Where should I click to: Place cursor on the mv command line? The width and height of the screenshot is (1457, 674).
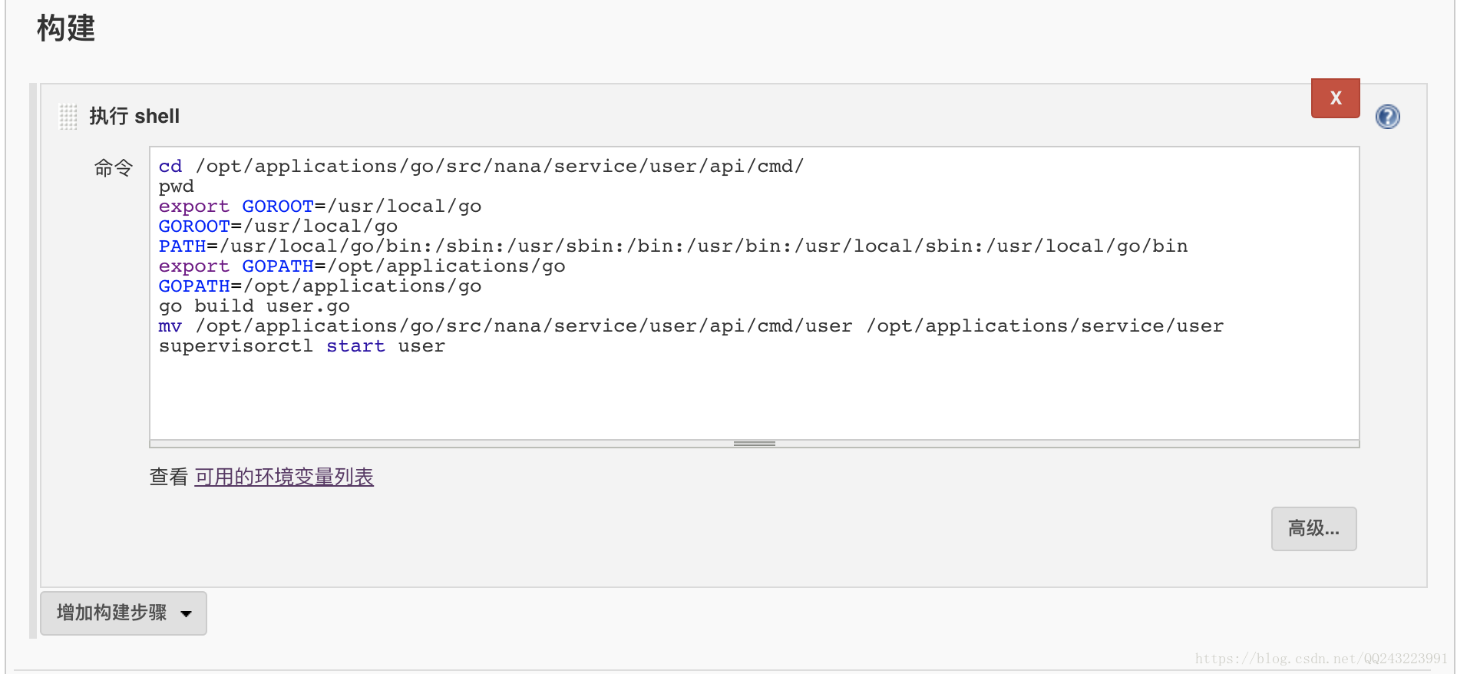(x=690, y=326)
